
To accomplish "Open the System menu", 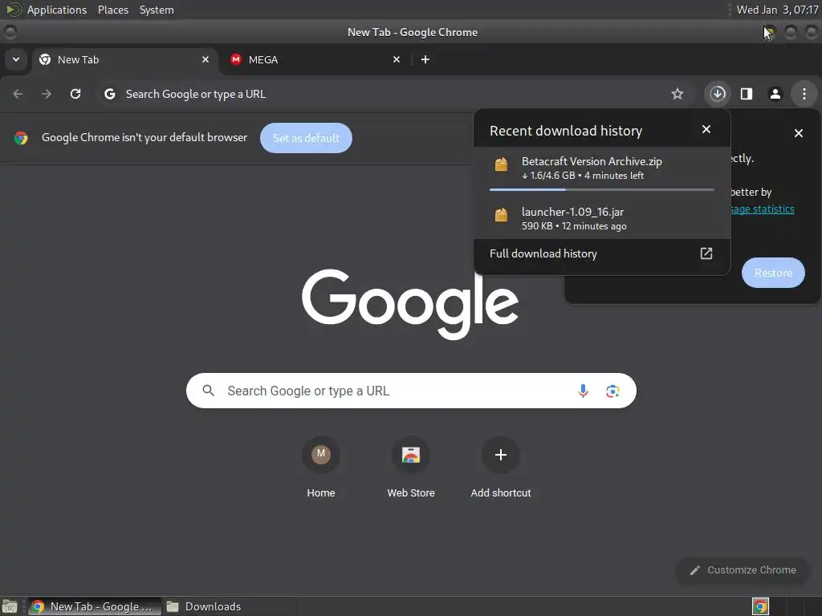I will point(157,10).
